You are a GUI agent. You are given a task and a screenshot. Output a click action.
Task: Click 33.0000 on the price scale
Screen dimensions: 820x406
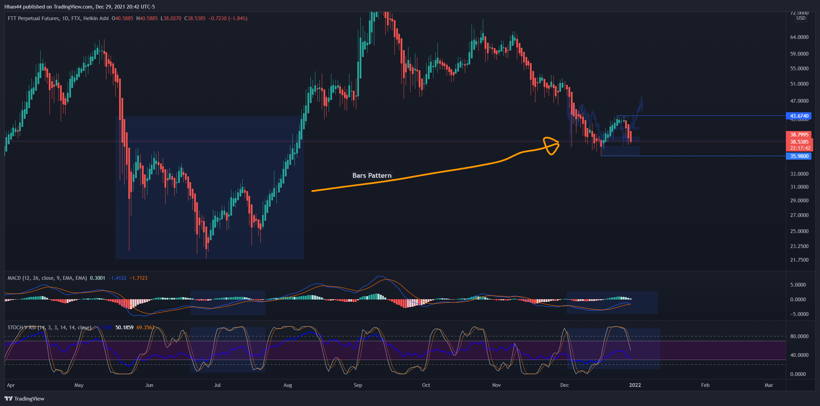click(799, 174)
